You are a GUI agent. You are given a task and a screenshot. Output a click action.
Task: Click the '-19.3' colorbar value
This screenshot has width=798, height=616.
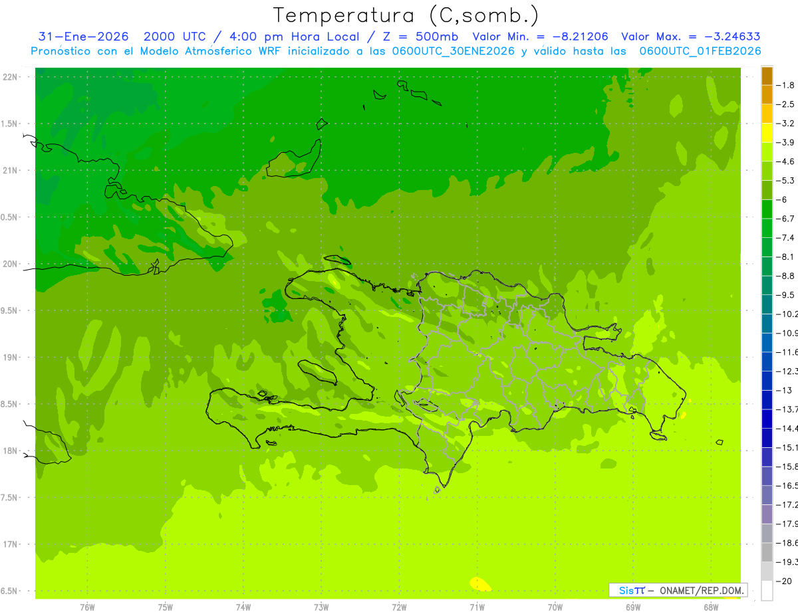point(787,562)
